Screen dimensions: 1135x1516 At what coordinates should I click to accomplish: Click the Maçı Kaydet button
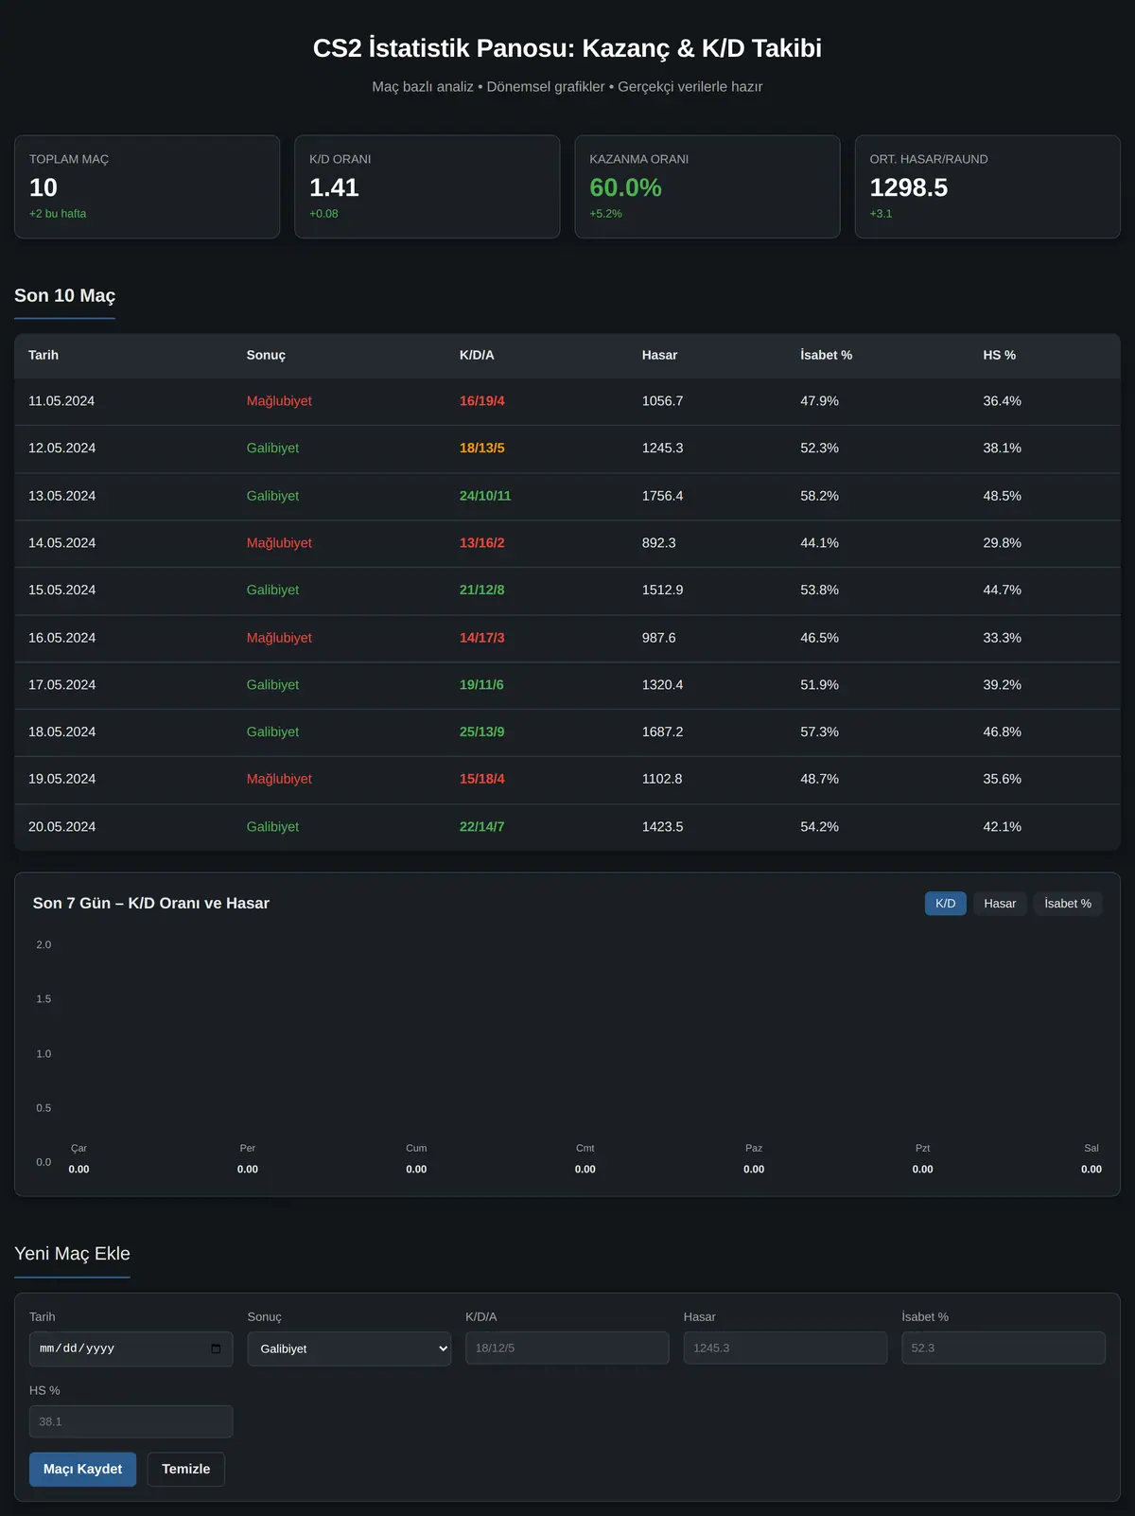[x=82, y=1469]
